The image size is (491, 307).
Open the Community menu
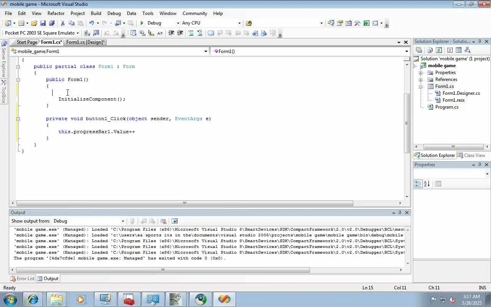coord(195,13)
